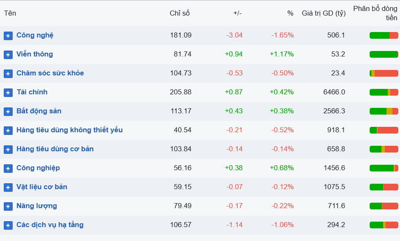Open the Năng lượng sector name link
Viewport: 400px width, 241px height.
click(37, 206)
